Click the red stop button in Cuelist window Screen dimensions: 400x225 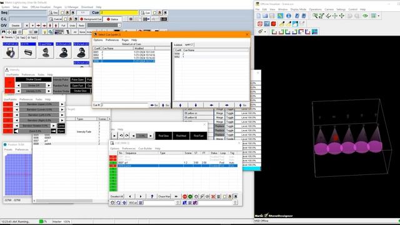185,196
